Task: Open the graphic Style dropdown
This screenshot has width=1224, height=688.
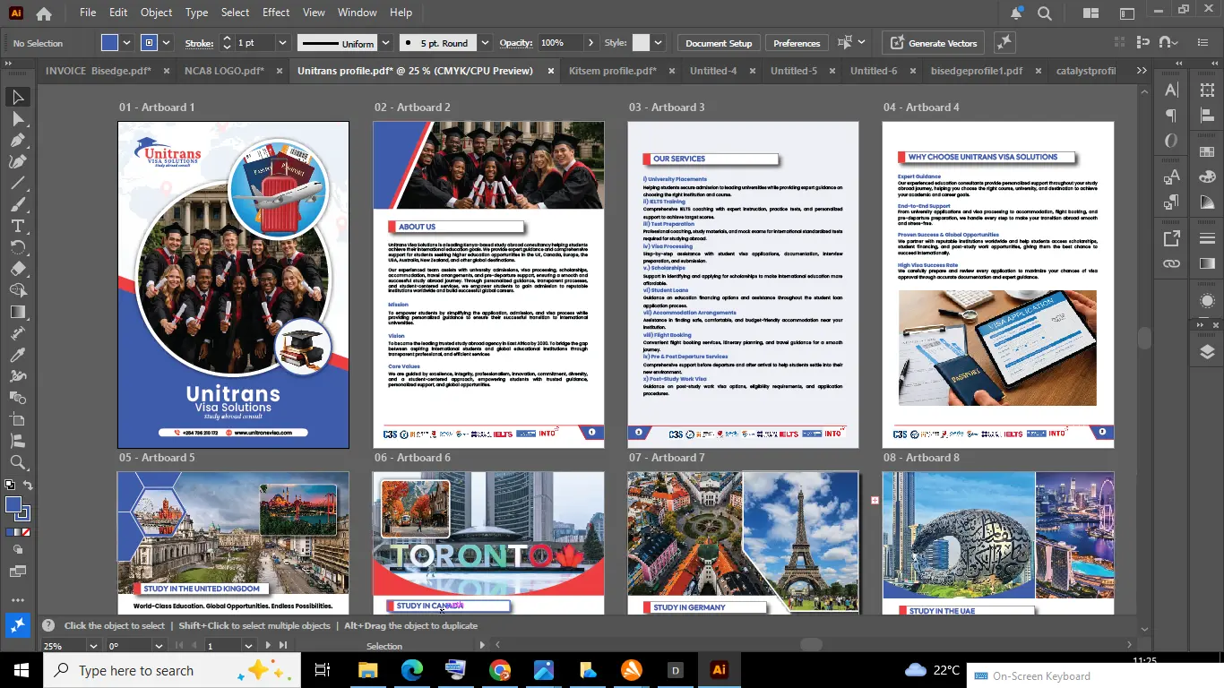Action: pos(659,43)
